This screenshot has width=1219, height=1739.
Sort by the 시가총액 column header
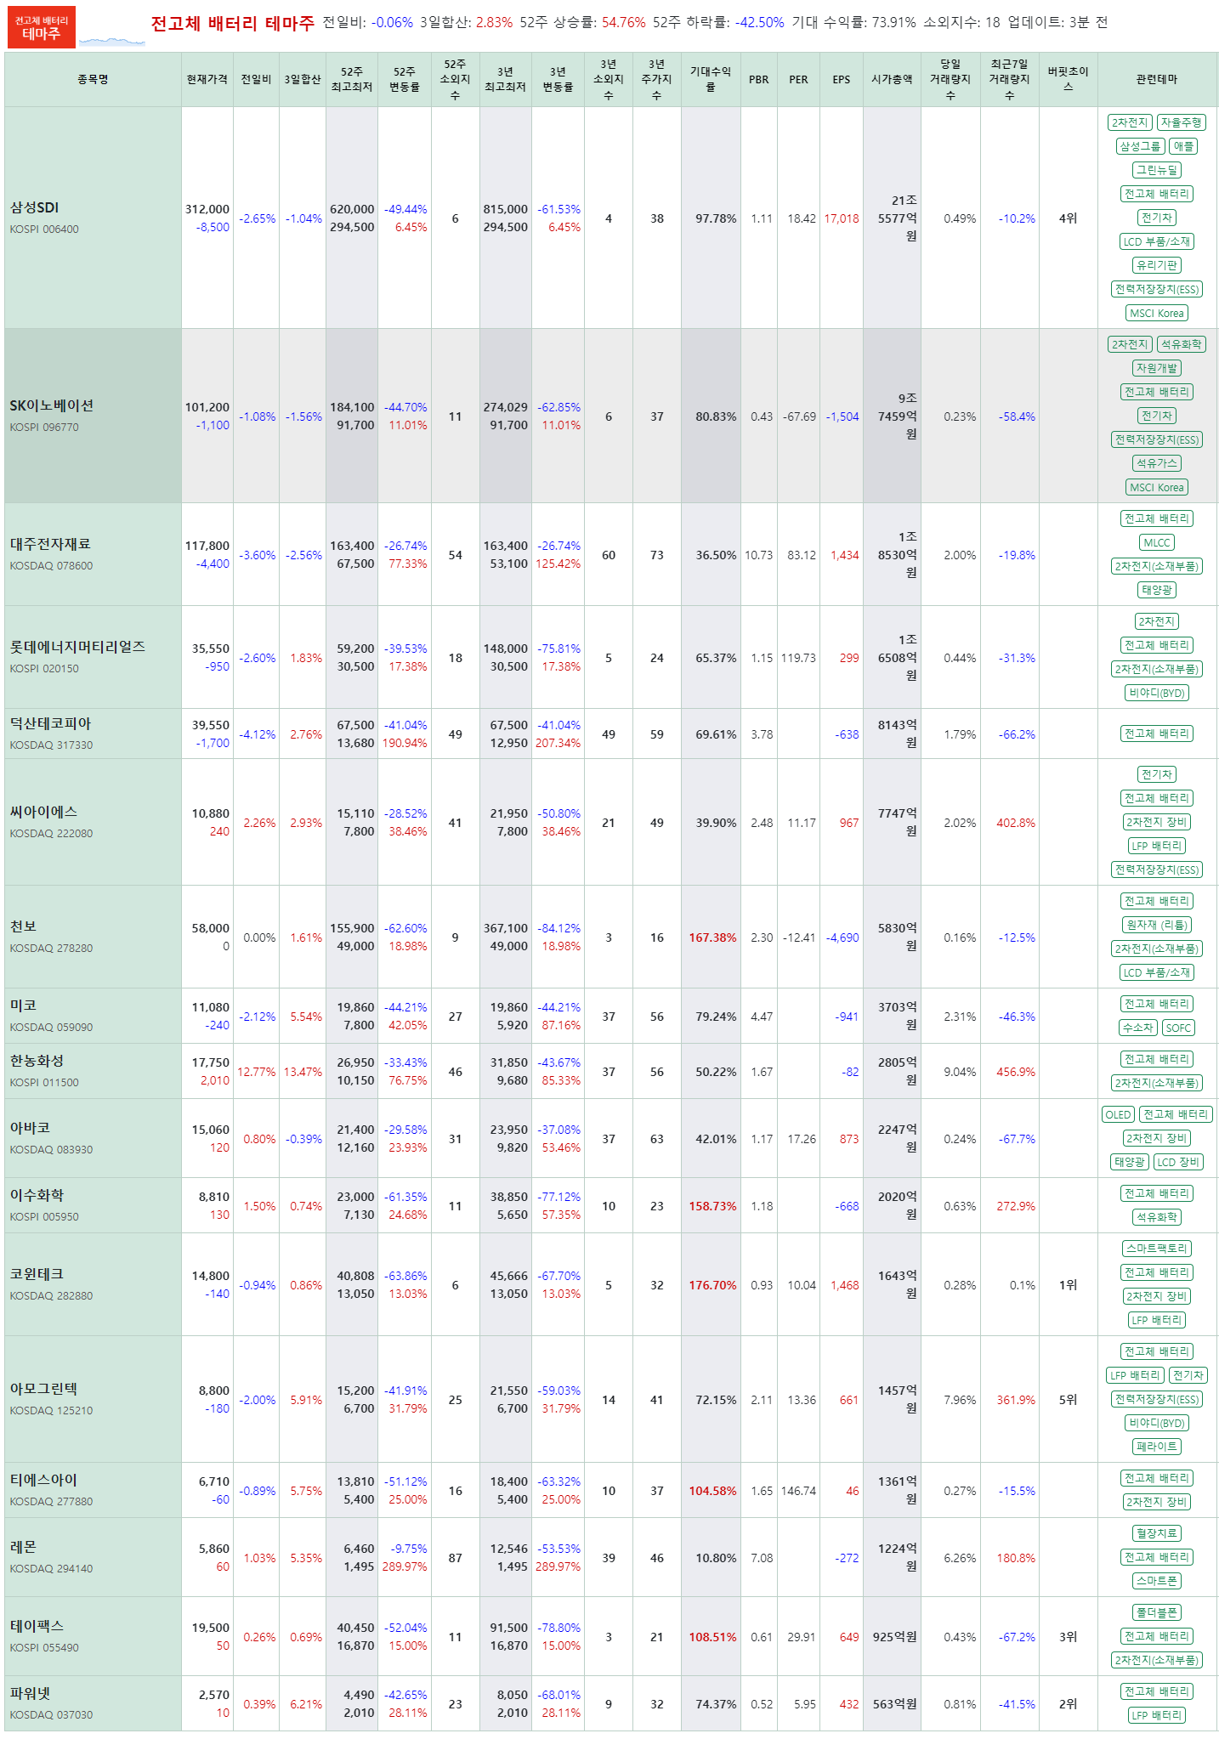pos(892,79)
